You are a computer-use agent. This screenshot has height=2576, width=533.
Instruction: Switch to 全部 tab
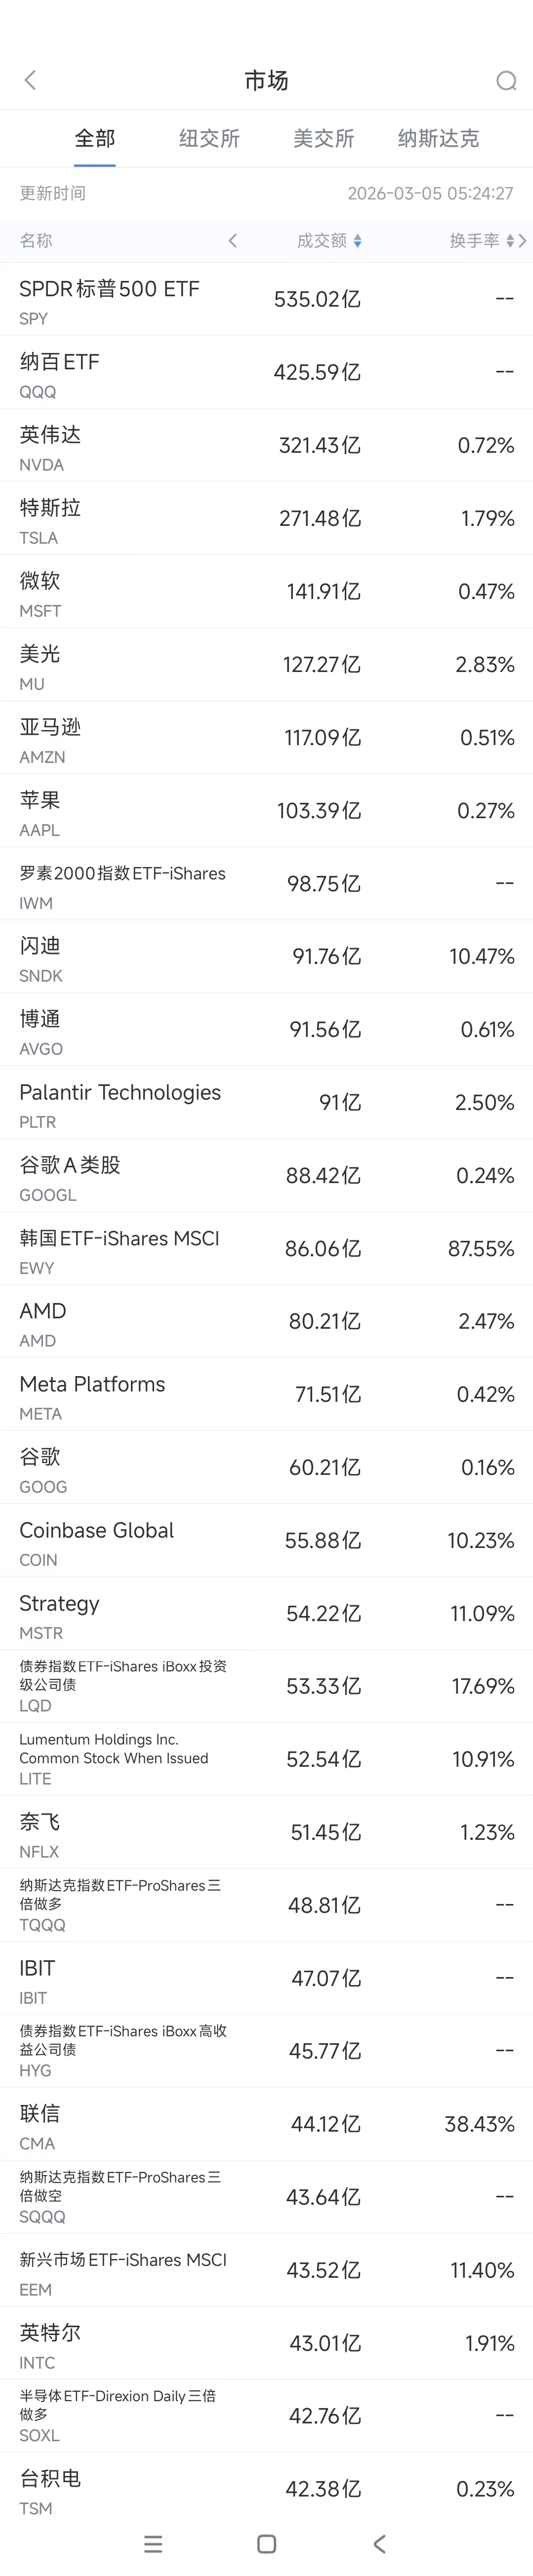point(95,138)
